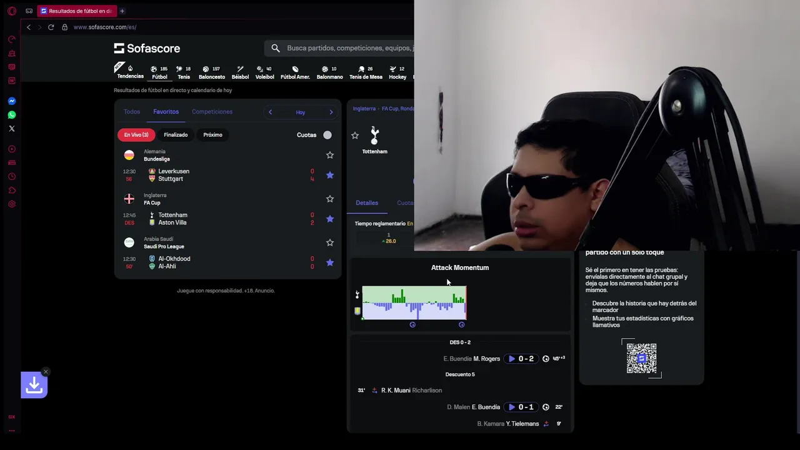Filter by Próximo matches
The width and height of the screenshot is (800, 450).
click(x=212, y=135)
